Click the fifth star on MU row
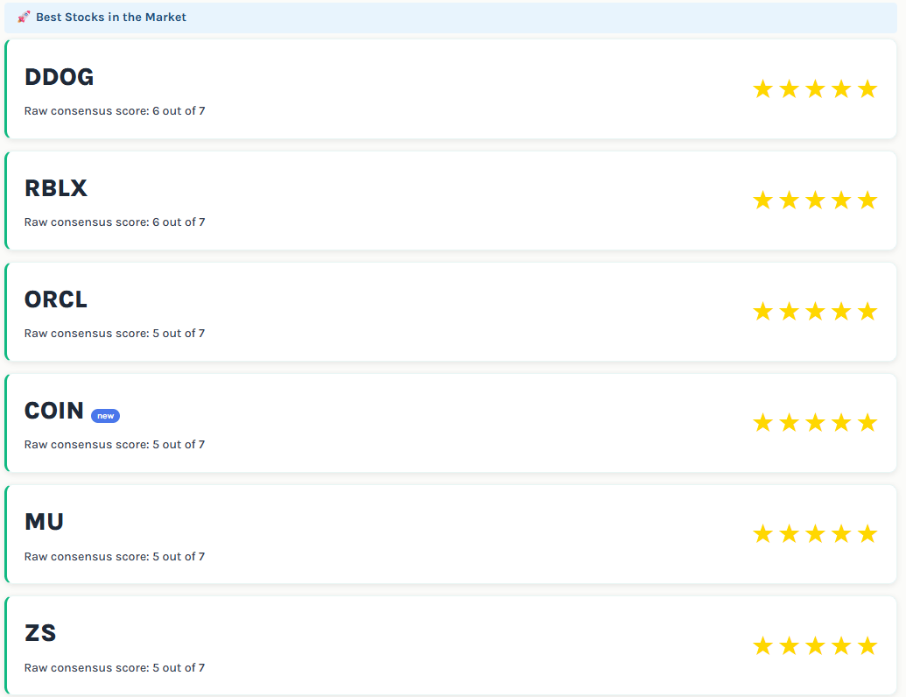 (x=867, y=533)
